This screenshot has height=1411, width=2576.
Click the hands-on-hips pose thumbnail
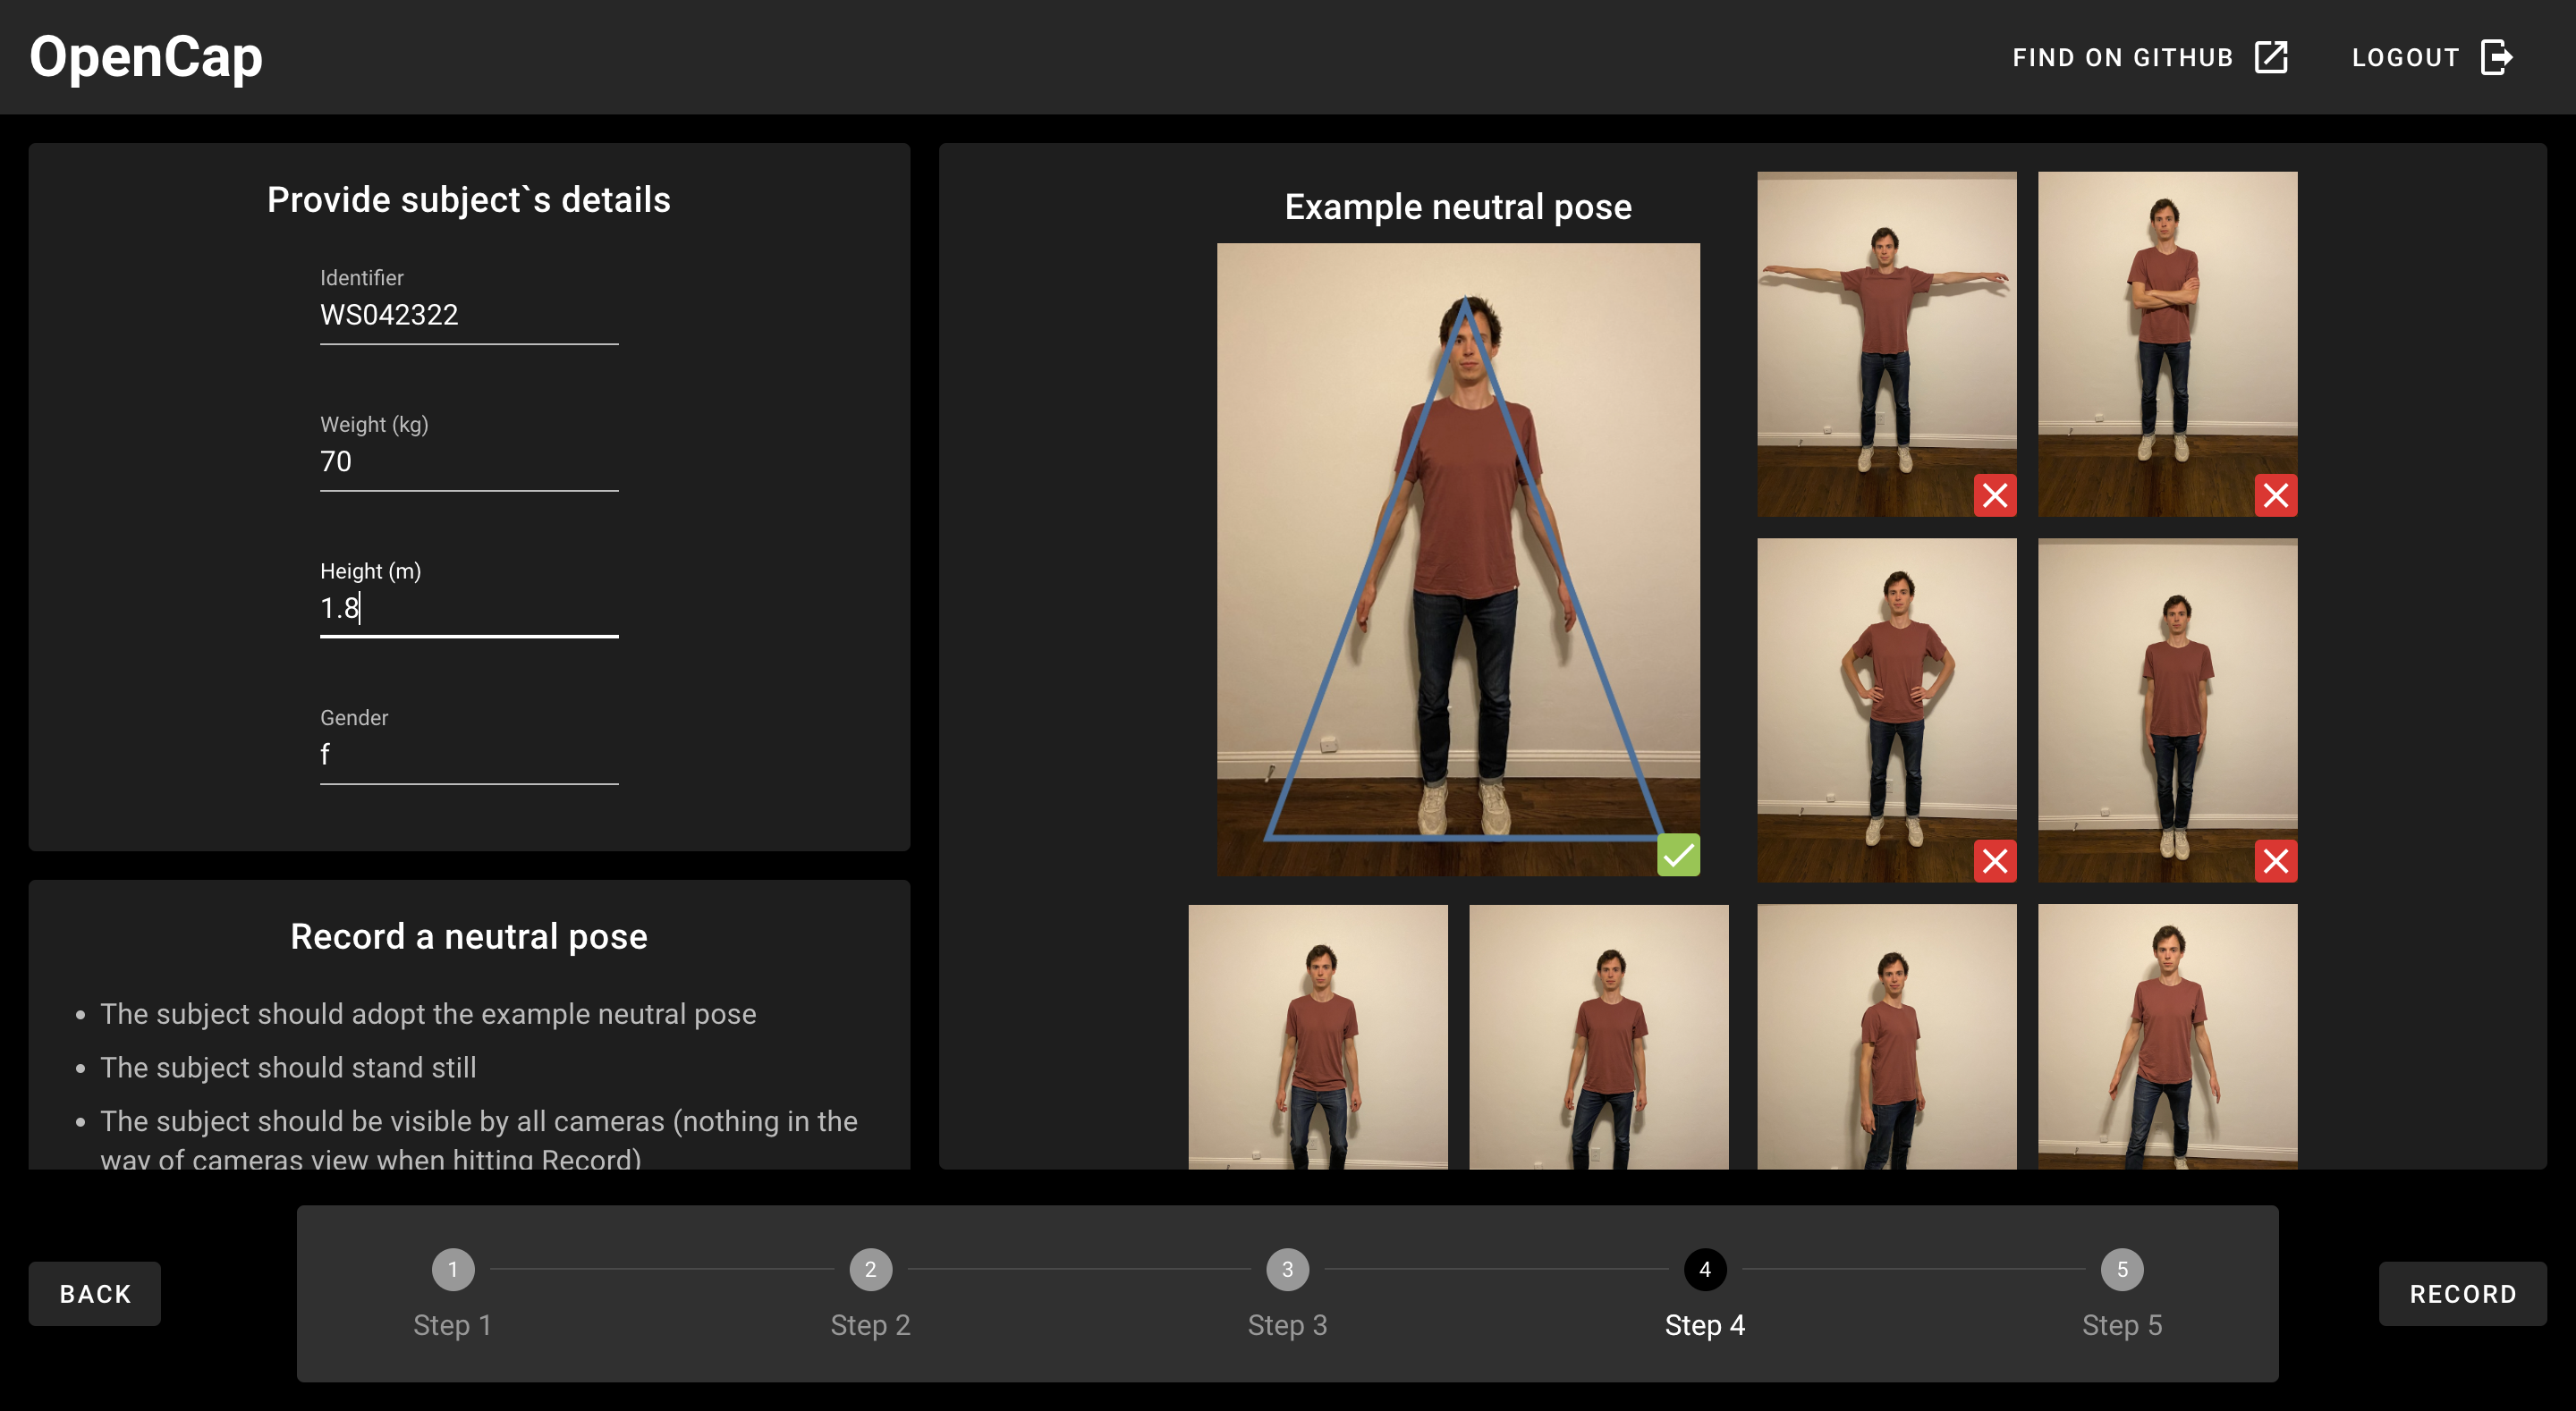point(1887,710)
